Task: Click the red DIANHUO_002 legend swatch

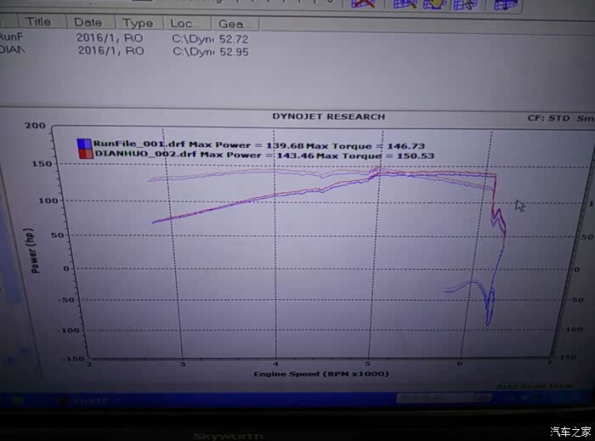Action: coord(86,154)
